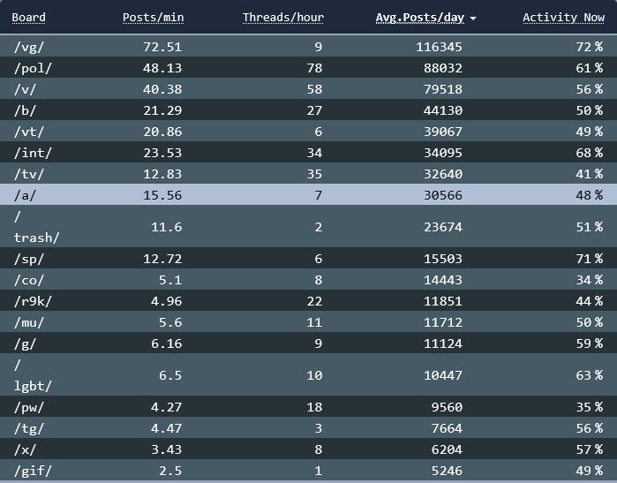Screen dimensions: 617x483
Task: Select the 79518 average posts value
Action: click(443, 89)
